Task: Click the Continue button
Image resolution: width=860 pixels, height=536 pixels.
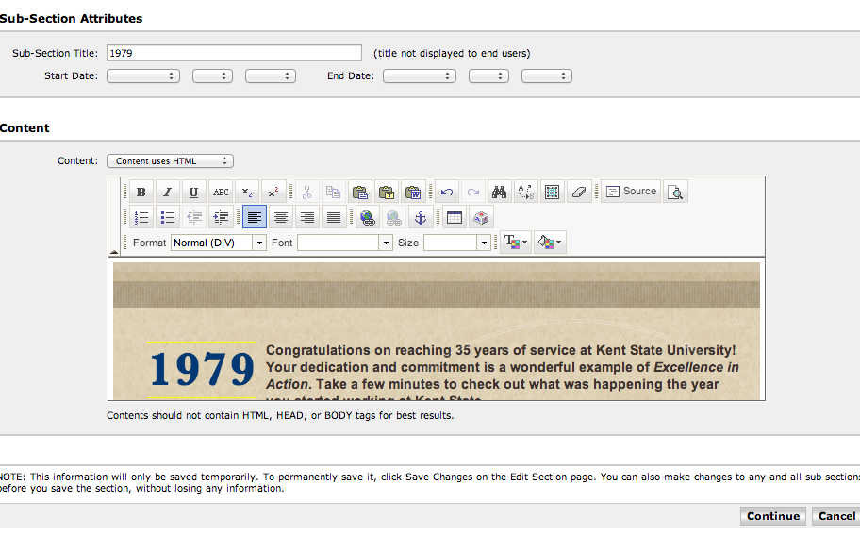Action: (773, 516)
